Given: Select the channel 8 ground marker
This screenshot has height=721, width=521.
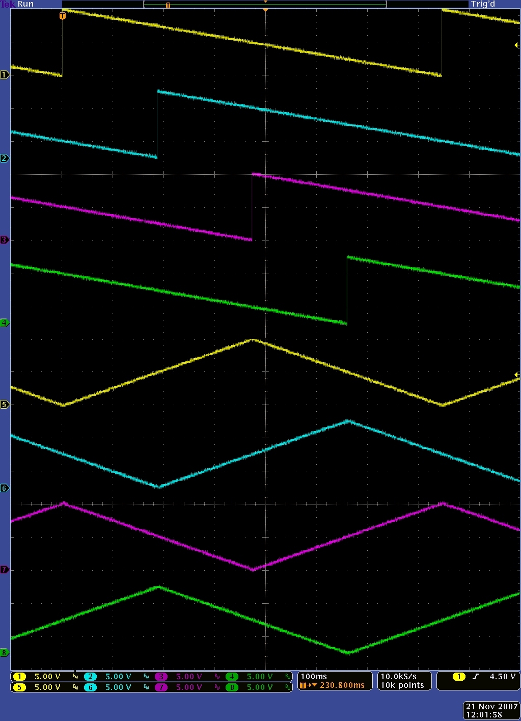Looking at the screenshot, I should (x=5, y=653).
